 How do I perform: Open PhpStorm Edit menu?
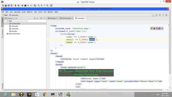pyautogui.click(x=7, y=12)
